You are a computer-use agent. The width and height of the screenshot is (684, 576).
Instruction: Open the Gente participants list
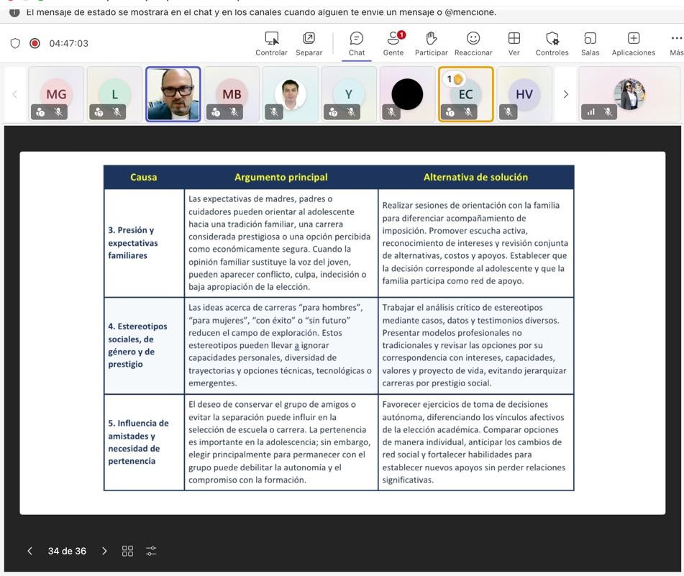point(393,44)
